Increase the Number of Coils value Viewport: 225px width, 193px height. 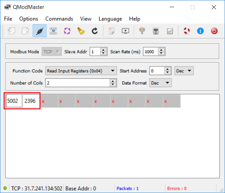click(113, 81)
